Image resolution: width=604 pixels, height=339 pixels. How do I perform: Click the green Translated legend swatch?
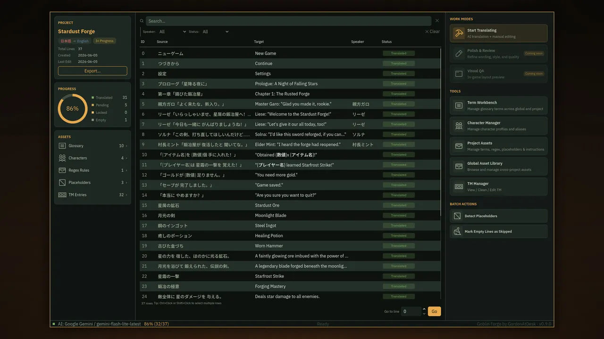[x=93, y=97]
